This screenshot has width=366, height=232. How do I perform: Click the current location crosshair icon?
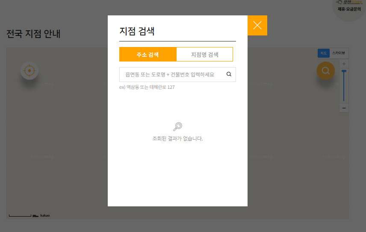(x=30, y=70)
